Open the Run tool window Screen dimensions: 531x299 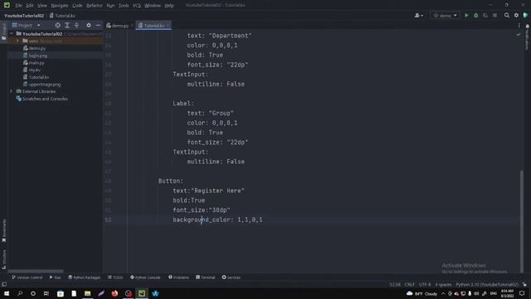(x=56, y=277)
